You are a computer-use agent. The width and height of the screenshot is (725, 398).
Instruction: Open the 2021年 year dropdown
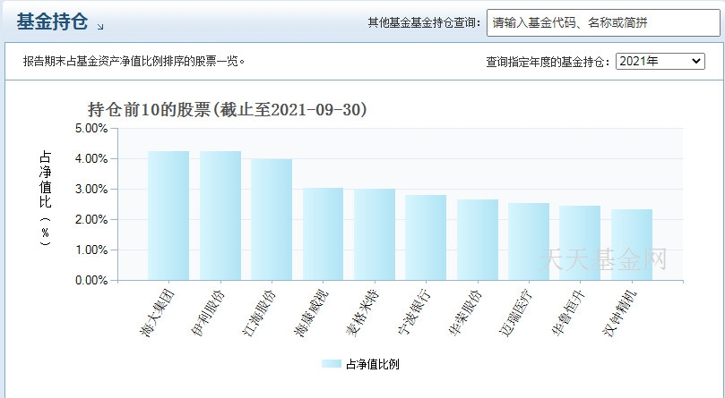(x=660, y=61)
